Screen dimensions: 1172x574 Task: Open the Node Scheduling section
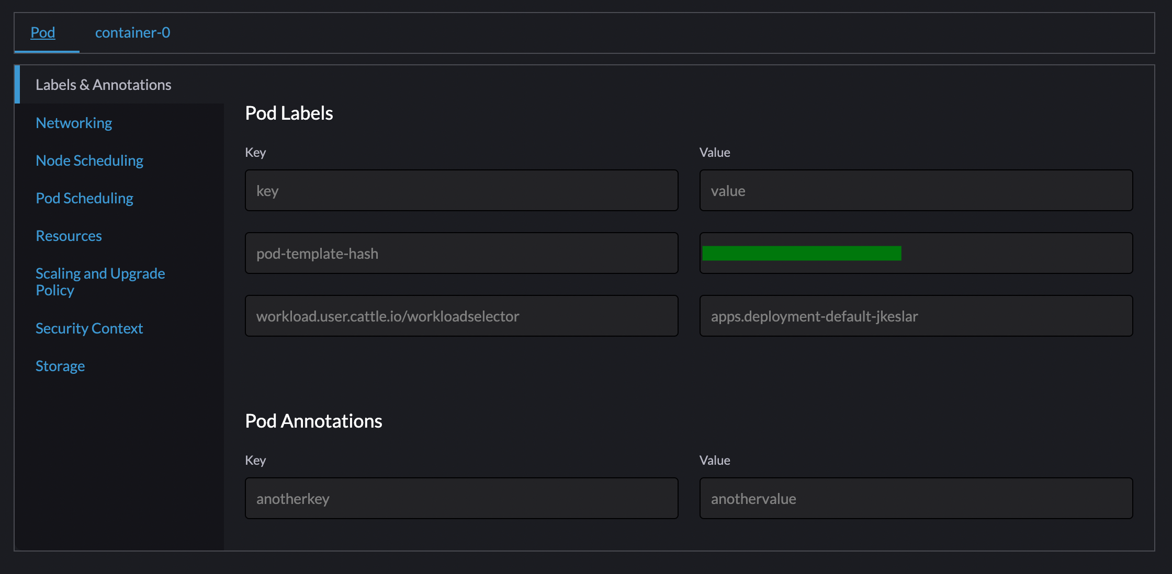89,160
